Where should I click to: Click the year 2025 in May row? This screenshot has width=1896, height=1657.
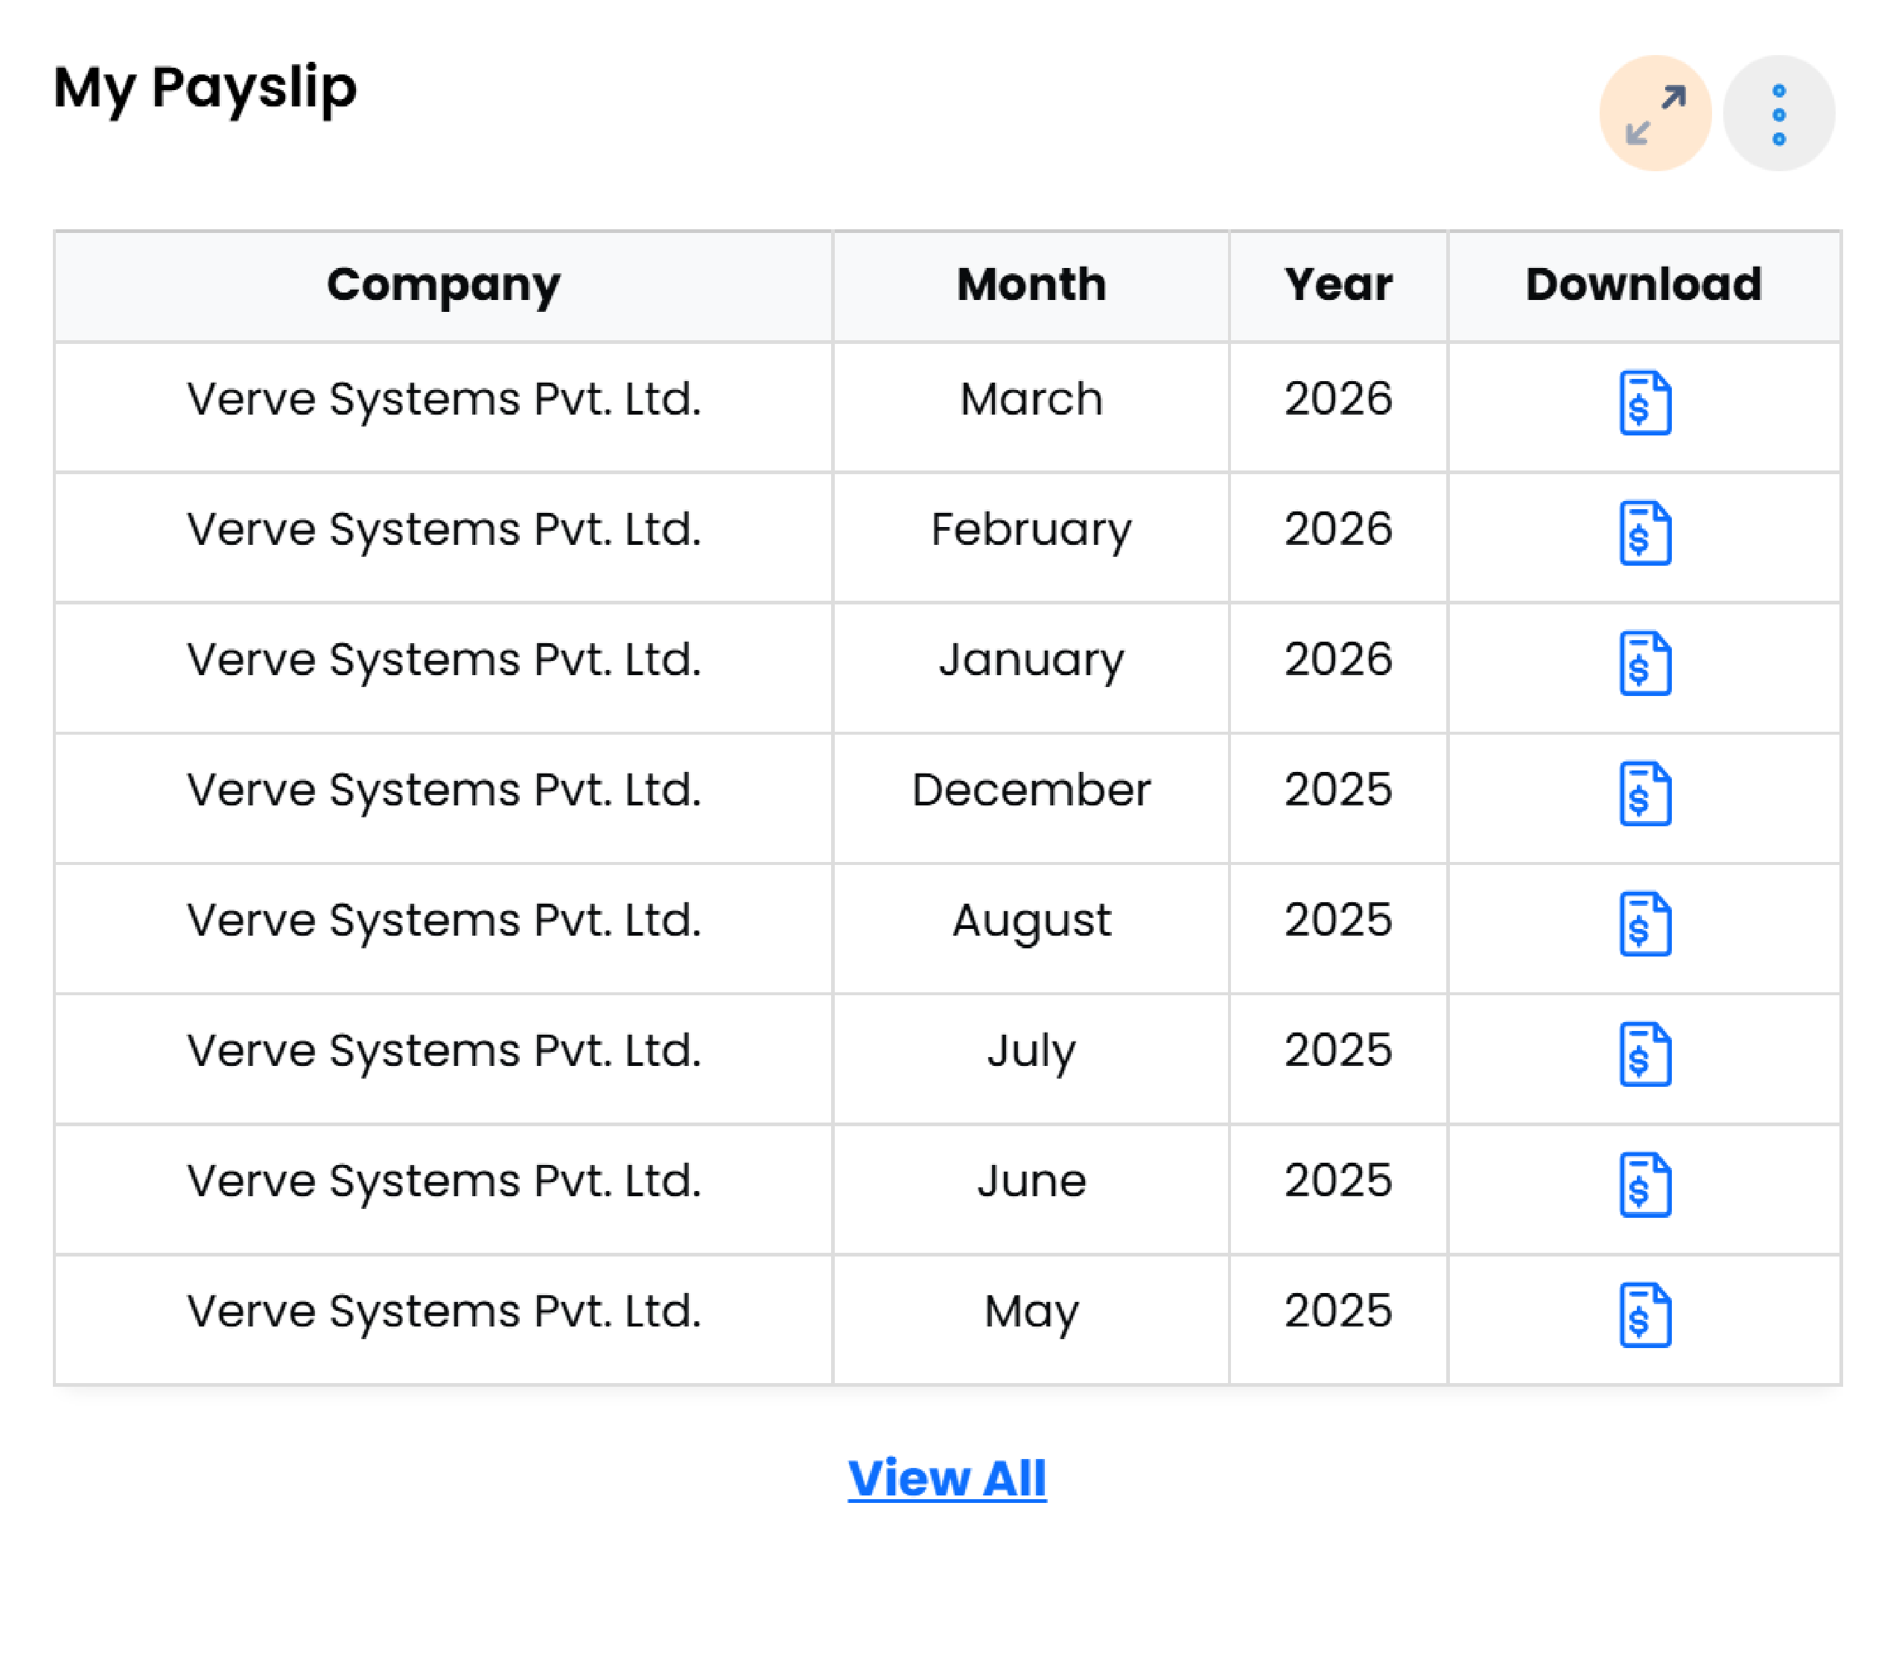click(x=1337, y=1312)
